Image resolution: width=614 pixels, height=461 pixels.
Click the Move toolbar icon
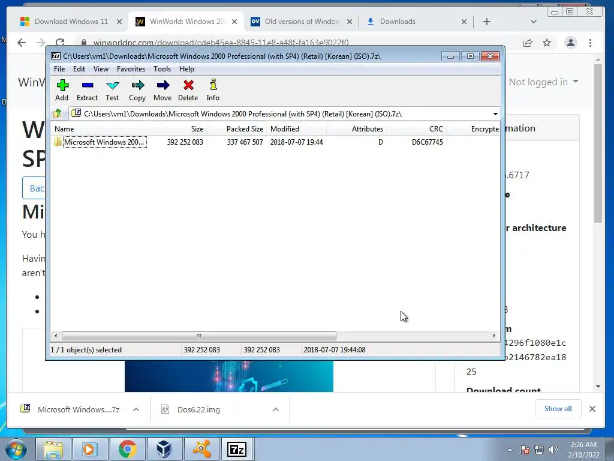point(162,90)
